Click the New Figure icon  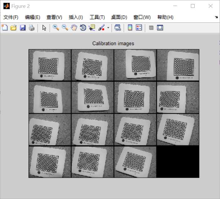click(x=5, y=28)
